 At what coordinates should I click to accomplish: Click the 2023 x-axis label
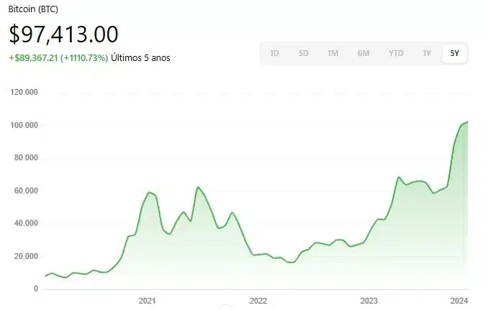pos(369,301)
